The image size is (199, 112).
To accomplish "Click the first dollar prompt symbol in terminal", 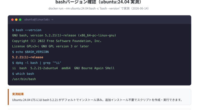I will point(13,30).
